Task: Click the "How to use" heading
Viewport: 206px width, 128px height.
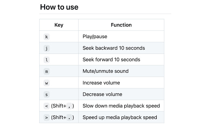Action: [x=59, y=7]
